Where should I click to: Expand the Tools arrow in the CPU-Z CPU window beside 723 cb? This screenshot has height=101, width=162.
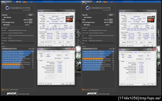[148, 46]
